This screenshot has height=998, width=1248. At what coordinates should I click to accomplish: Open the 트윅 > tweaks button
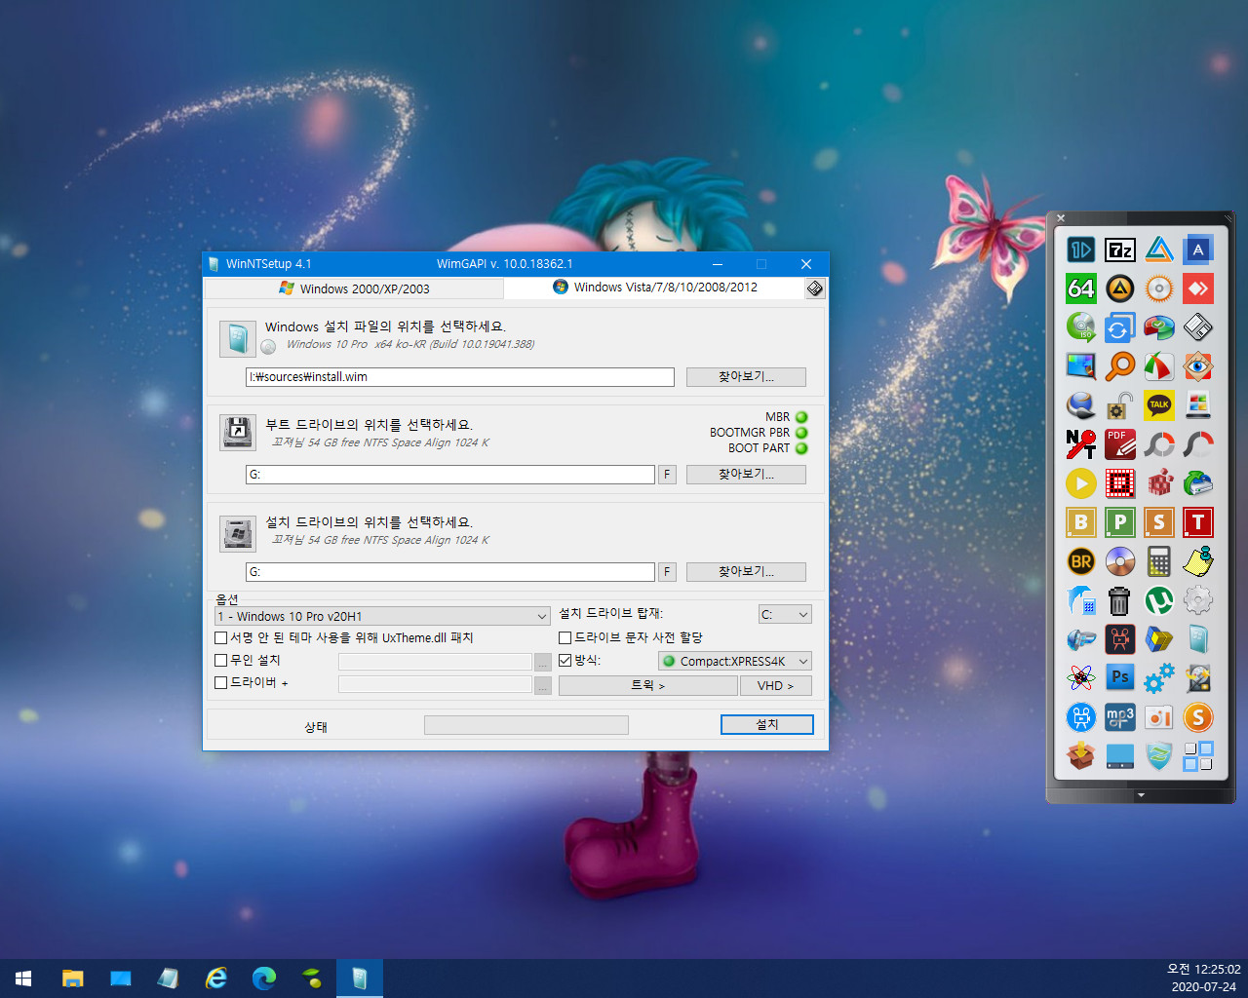click(647, 685)
